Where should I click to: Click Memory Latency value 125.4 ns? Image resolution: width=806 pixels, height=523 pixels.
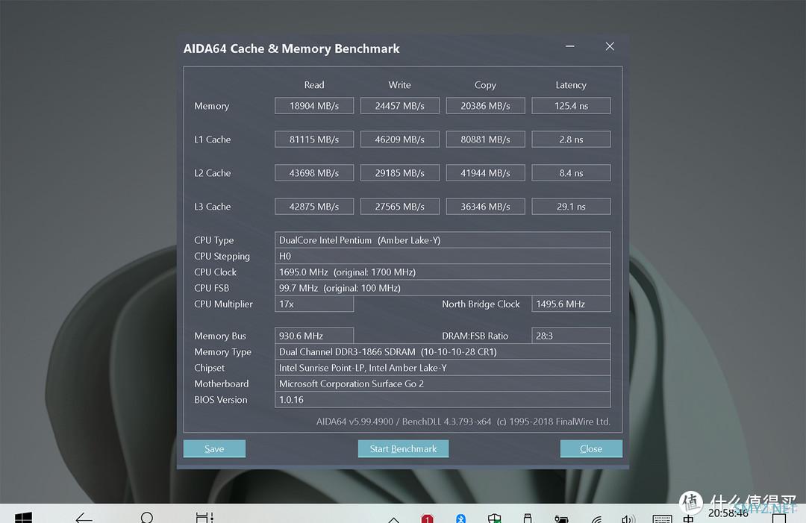pos(571,106)
